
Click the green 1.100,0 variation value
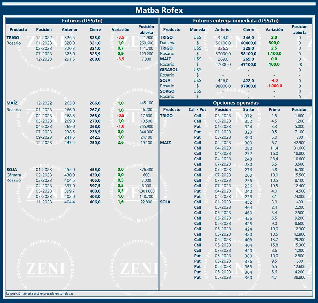click(274, 54)
